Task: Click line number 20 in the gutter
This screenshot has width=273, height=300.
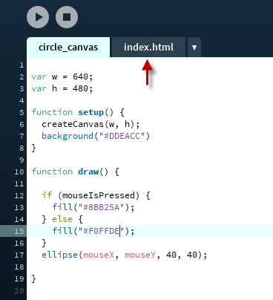Action: [x=19, y=290]
